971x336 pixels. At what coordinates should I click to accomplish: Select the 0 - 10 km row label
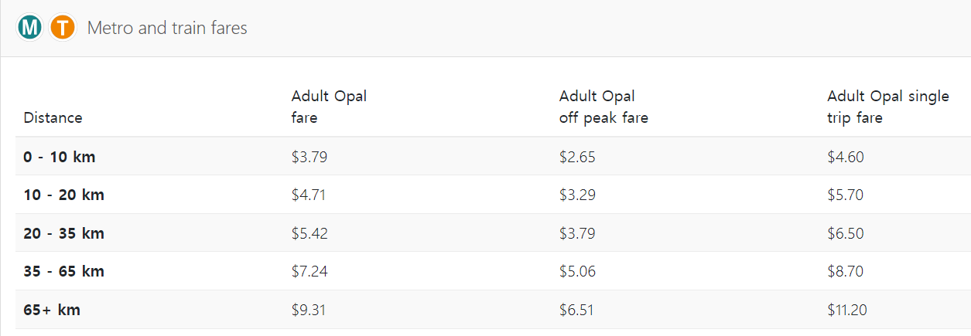click(60, 157)
